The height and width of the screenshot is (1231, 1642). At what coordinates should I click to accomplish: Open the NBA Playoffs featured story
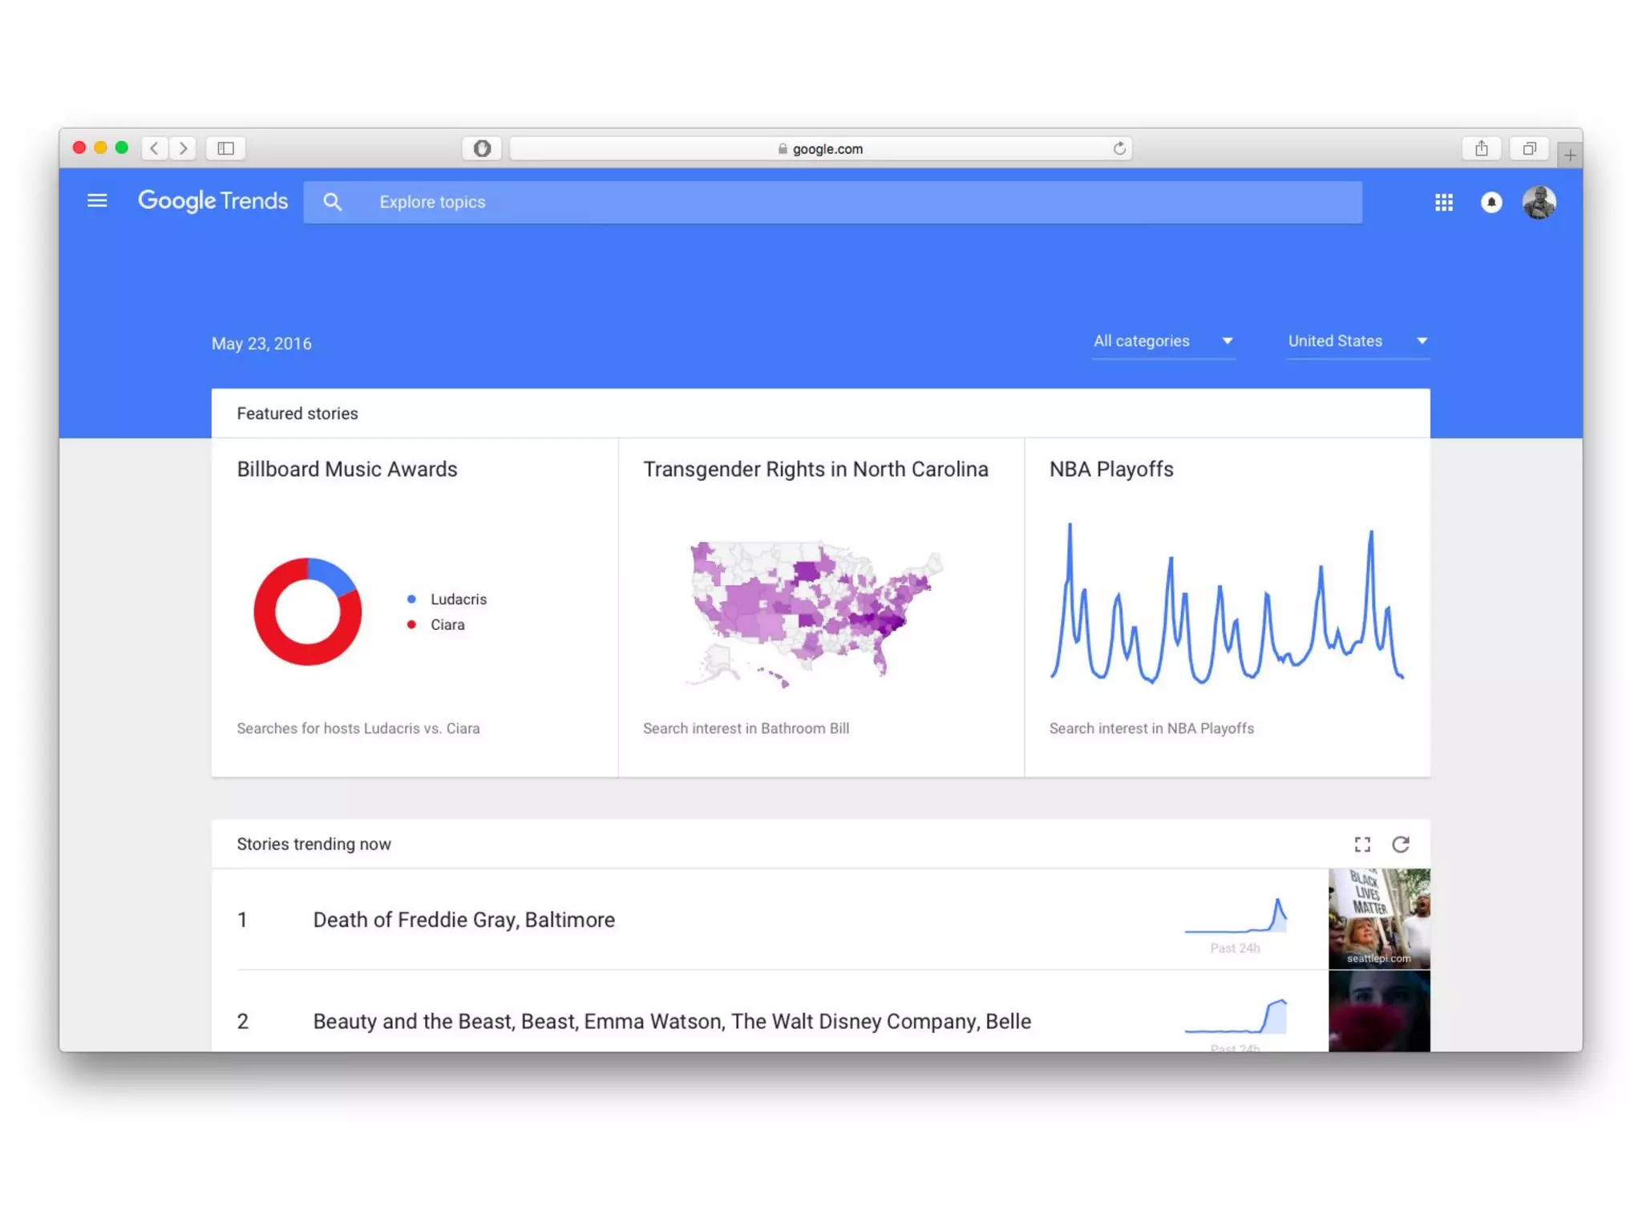click(x=1110, y=470)
